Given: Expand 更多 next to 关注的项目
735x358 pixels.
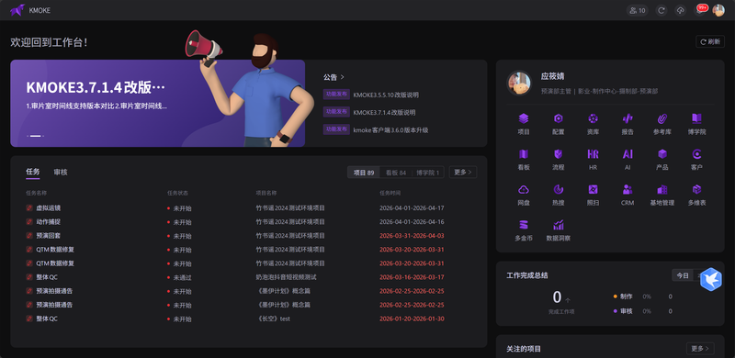Looking at the screenshot, I should (x=700, y=348).
